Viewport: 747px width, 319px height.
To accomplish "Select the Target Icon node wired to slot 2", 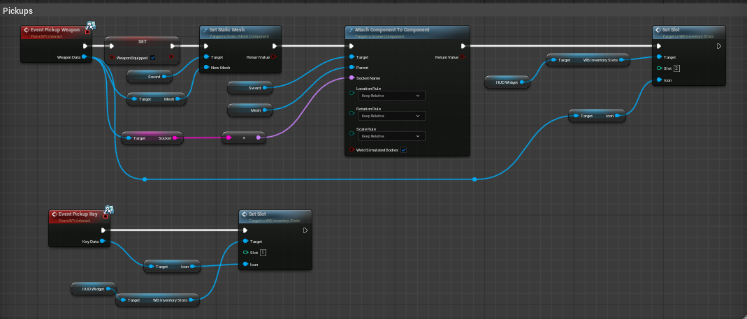I will pos(597,116).
